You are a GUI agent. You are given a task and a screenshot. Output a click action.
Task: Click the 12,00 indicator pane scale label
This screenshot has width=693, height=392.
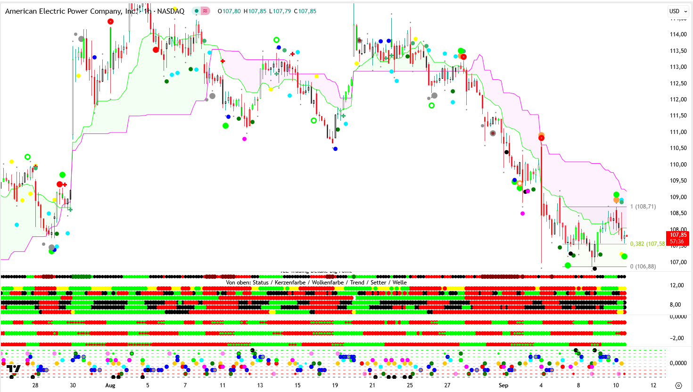coord(676,285)
